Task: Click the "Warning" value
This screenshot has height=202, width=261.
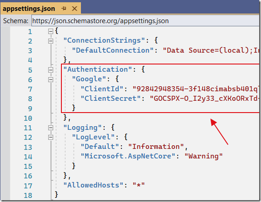Action: [x=204, y=156]
